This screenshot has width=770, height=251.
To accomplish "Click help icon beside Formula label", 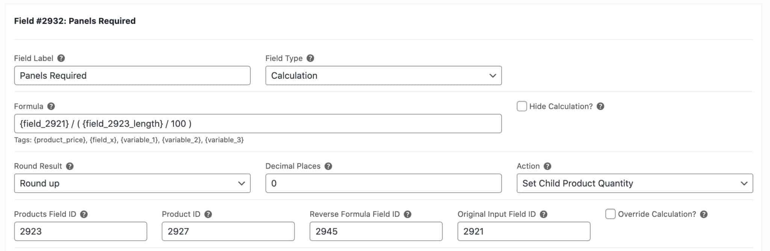I will click(x=51, y=106).
